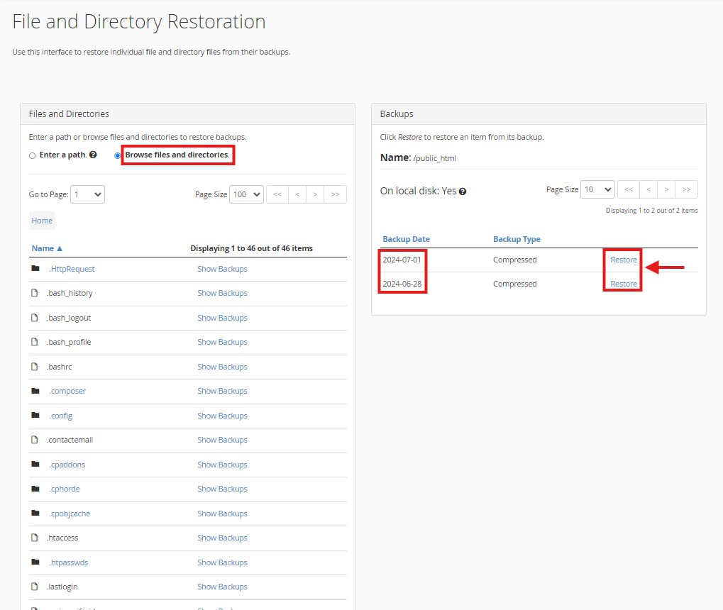Restore the 2024-06-28 backup

pyautogui.click(x=624, y=284)
